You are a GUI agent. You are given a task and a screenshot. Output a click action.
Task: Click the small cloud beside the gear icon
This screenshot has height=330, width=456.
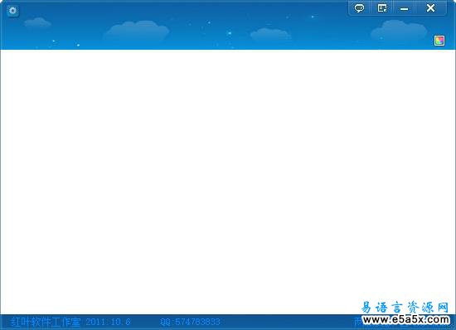coord(37,22)
